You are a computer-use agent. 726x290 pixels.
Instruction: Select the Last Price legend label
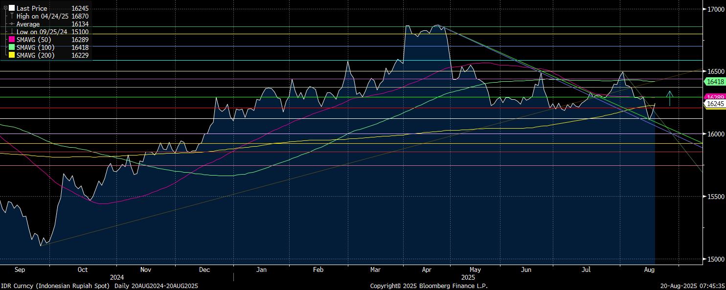click(32, 8)
